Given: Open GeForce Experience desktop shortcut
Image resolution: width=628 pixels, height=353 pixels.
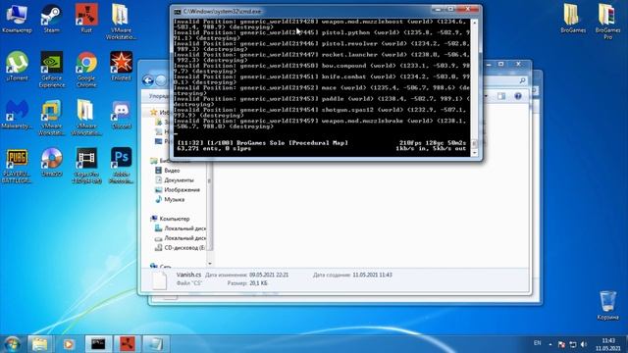Looking at the screenshot, I should (52, 70).
